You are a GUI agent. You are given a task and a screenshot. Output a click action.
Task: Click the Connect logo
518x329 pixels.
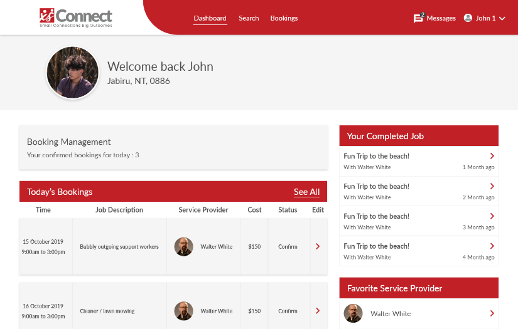75,18
